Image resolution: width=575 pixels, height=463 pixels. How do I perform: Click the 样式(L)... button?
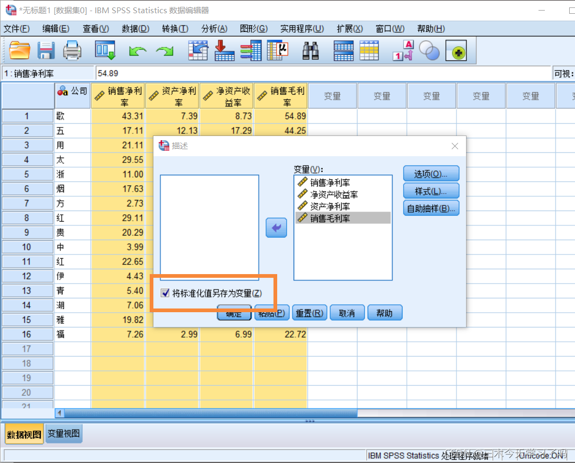click(431, 191)
